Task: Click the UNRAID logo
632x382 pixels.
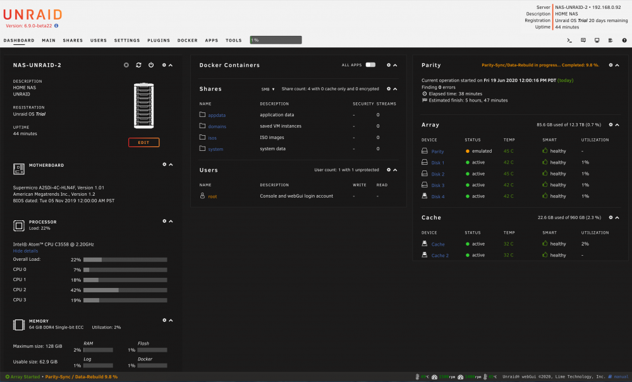Action: 33,15
